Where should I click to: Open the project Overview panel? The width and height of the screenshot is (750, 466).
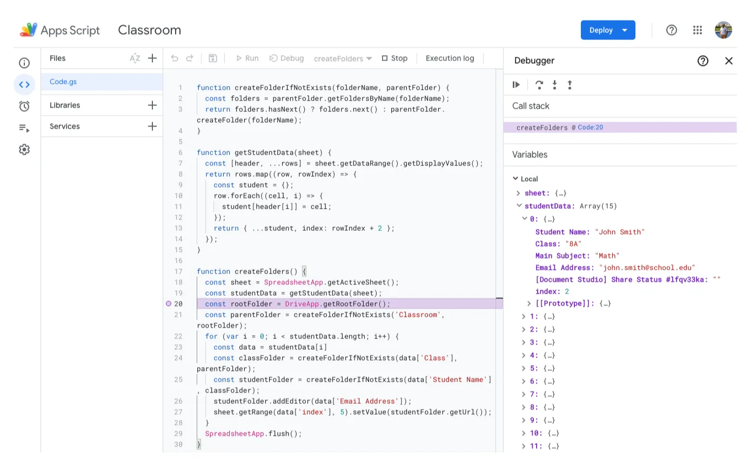point(24,63)
